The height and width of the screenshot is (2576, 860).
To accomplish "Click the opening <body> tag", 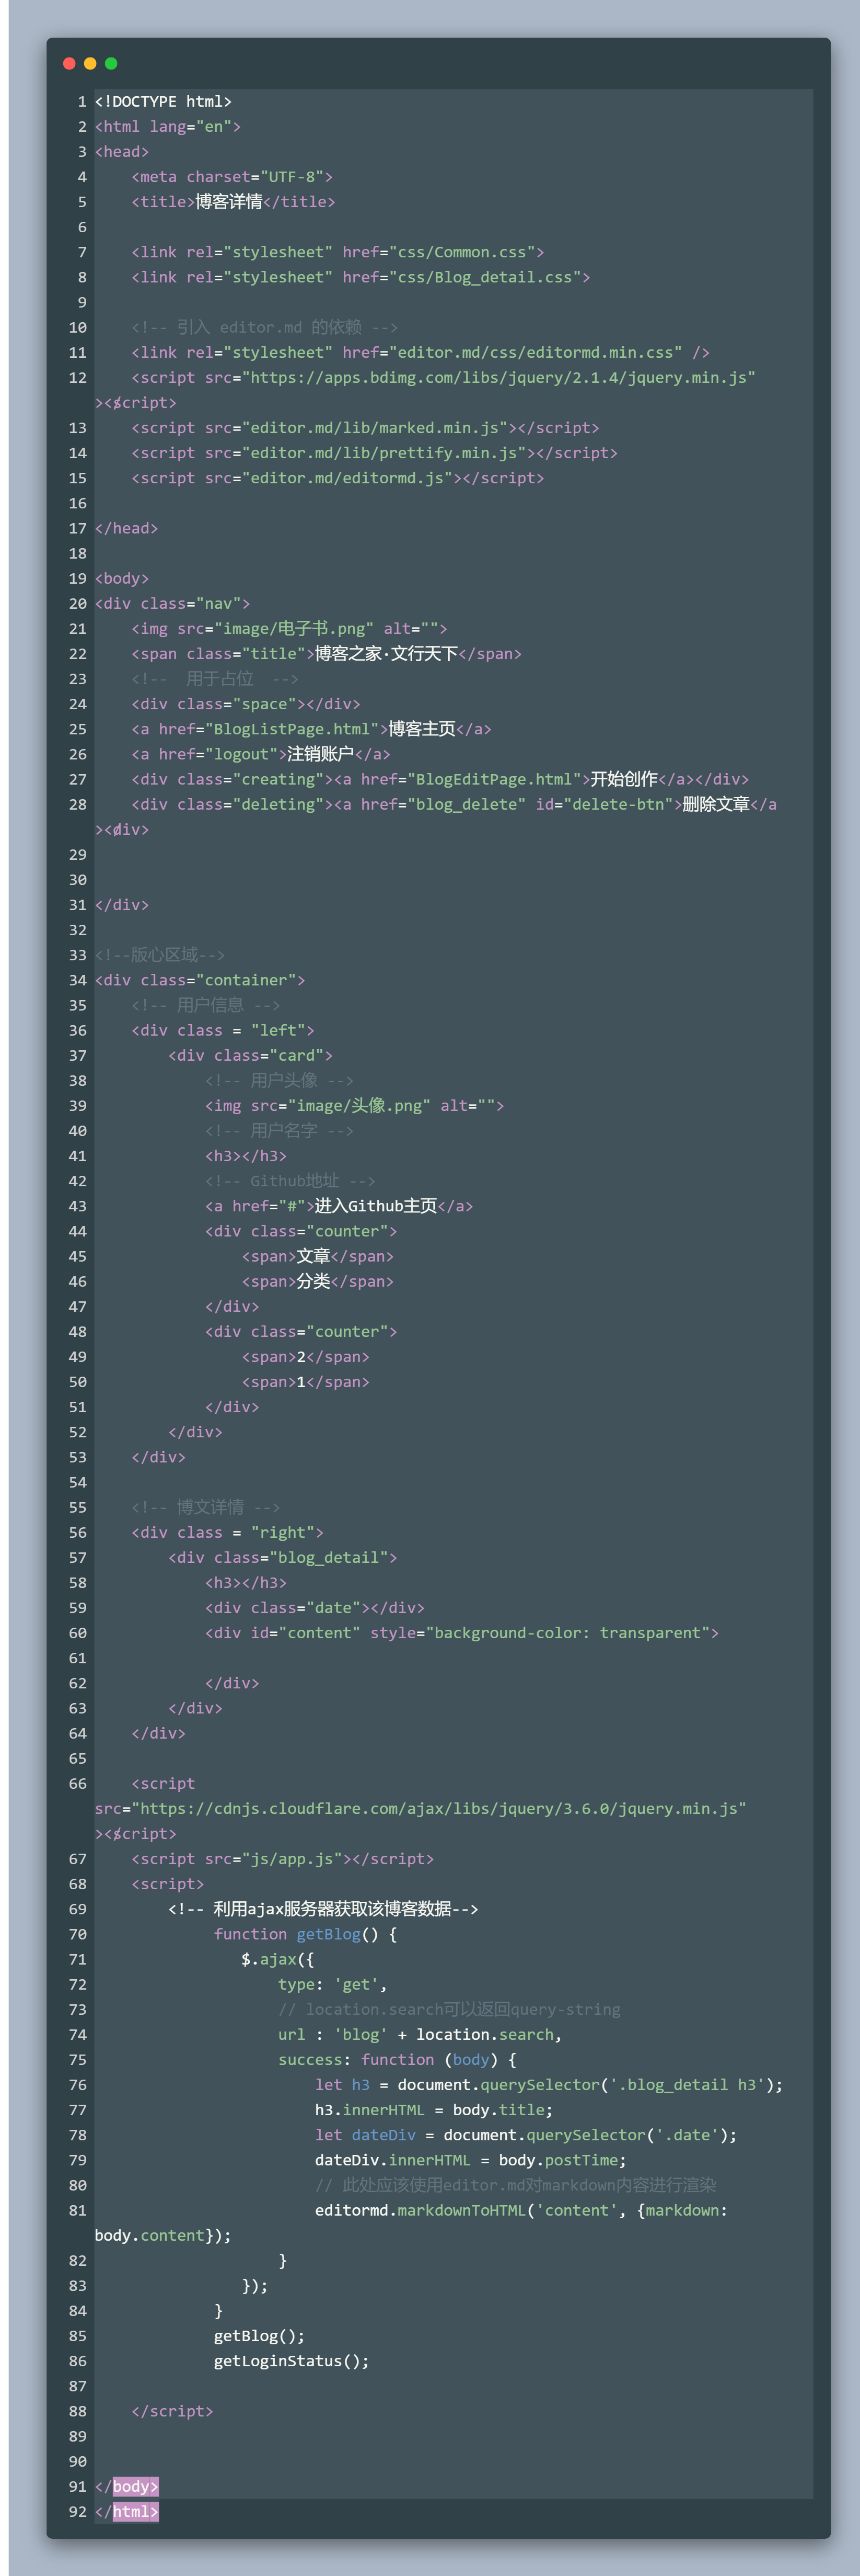I will coord(122,578).
